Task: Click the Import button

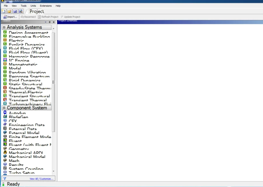Action: point(10,17)
